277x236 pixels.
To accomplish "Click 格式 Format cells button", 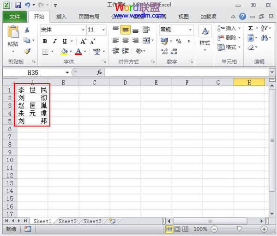I will pyautogui.click(x=229, y=47).
